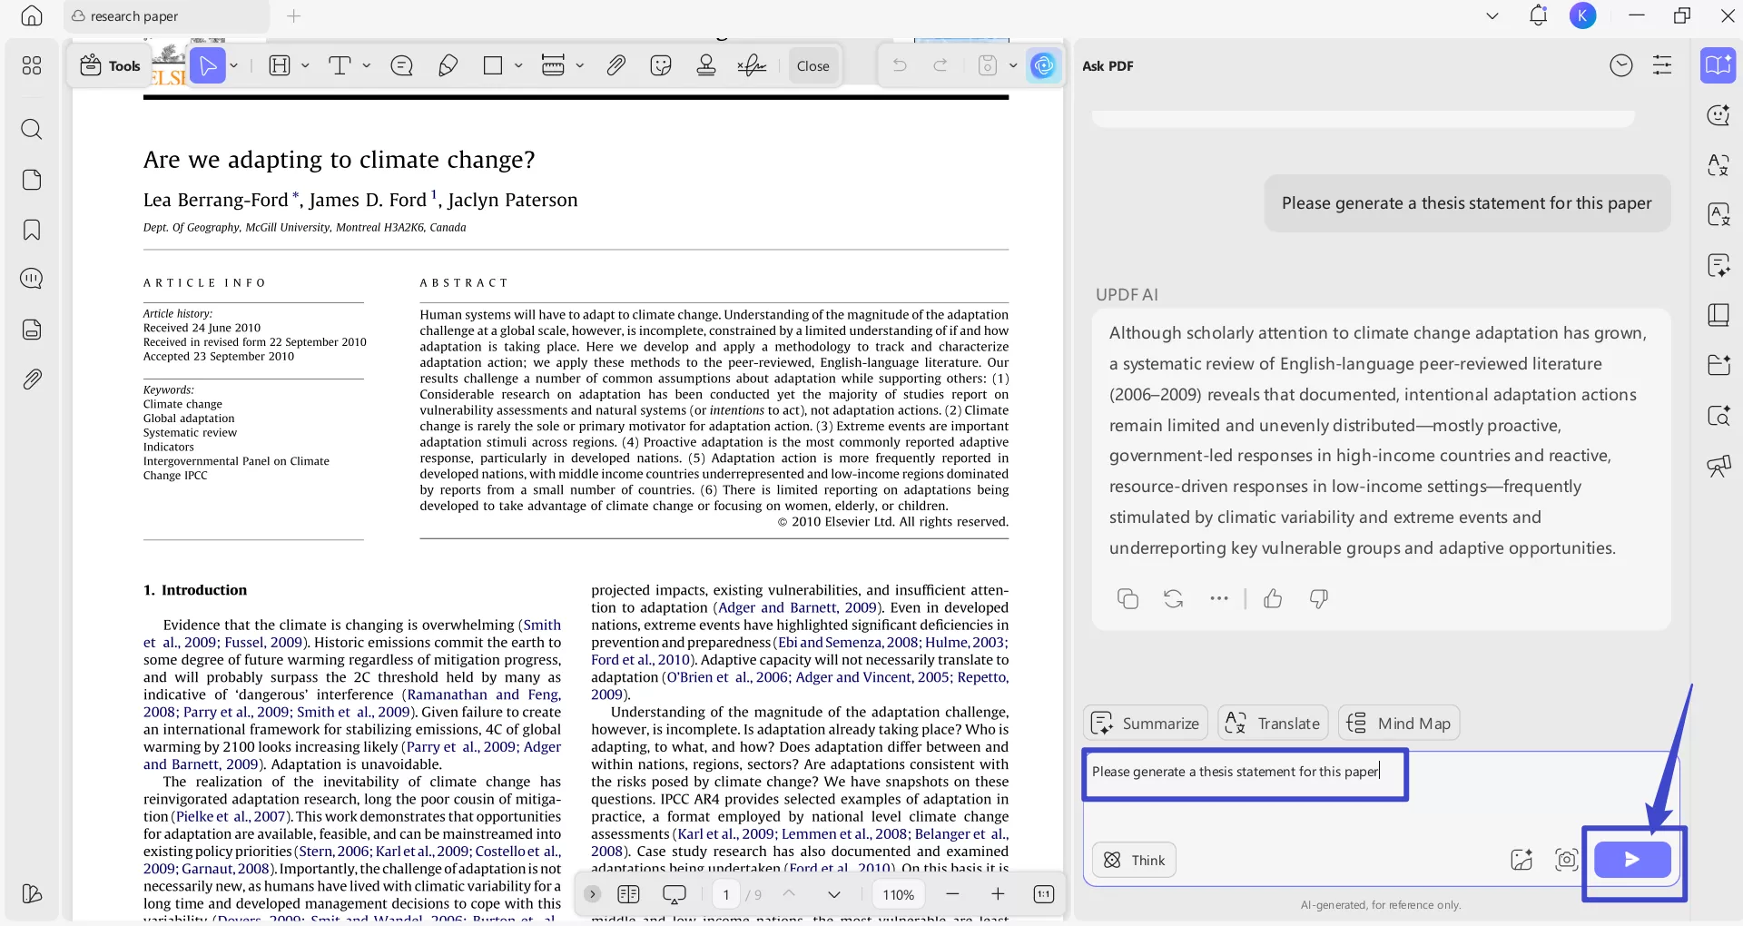1743x926 pixels.
Task: Select the signature tool
Action: tap(753, 65)
